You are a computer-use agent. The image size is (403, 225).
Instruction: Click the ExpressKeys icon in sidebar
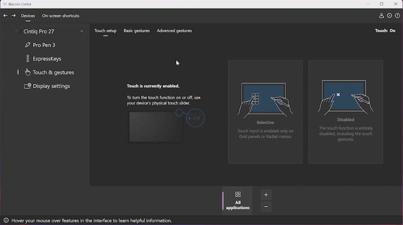click(28, 58)
